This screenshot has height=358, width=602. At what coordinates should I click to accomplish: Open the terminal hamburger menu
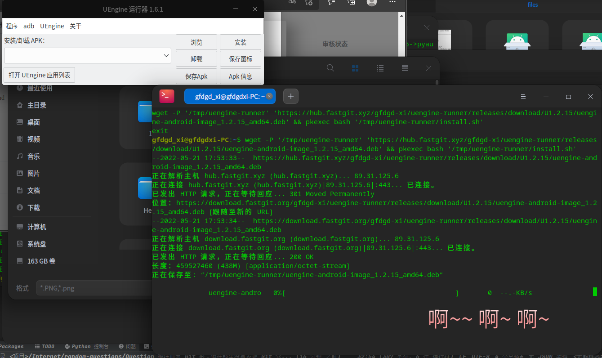click(523, 97)
